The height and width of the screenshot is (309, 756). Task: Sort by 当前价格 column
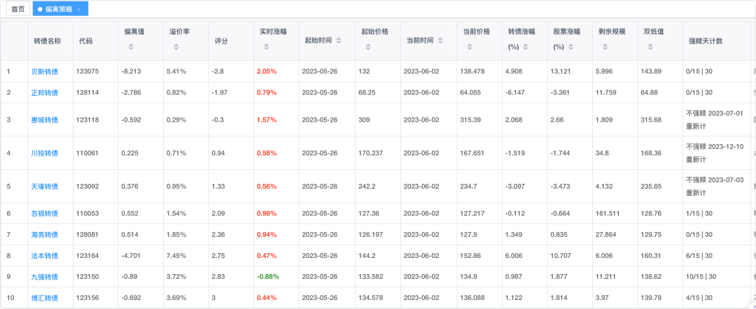470,47
